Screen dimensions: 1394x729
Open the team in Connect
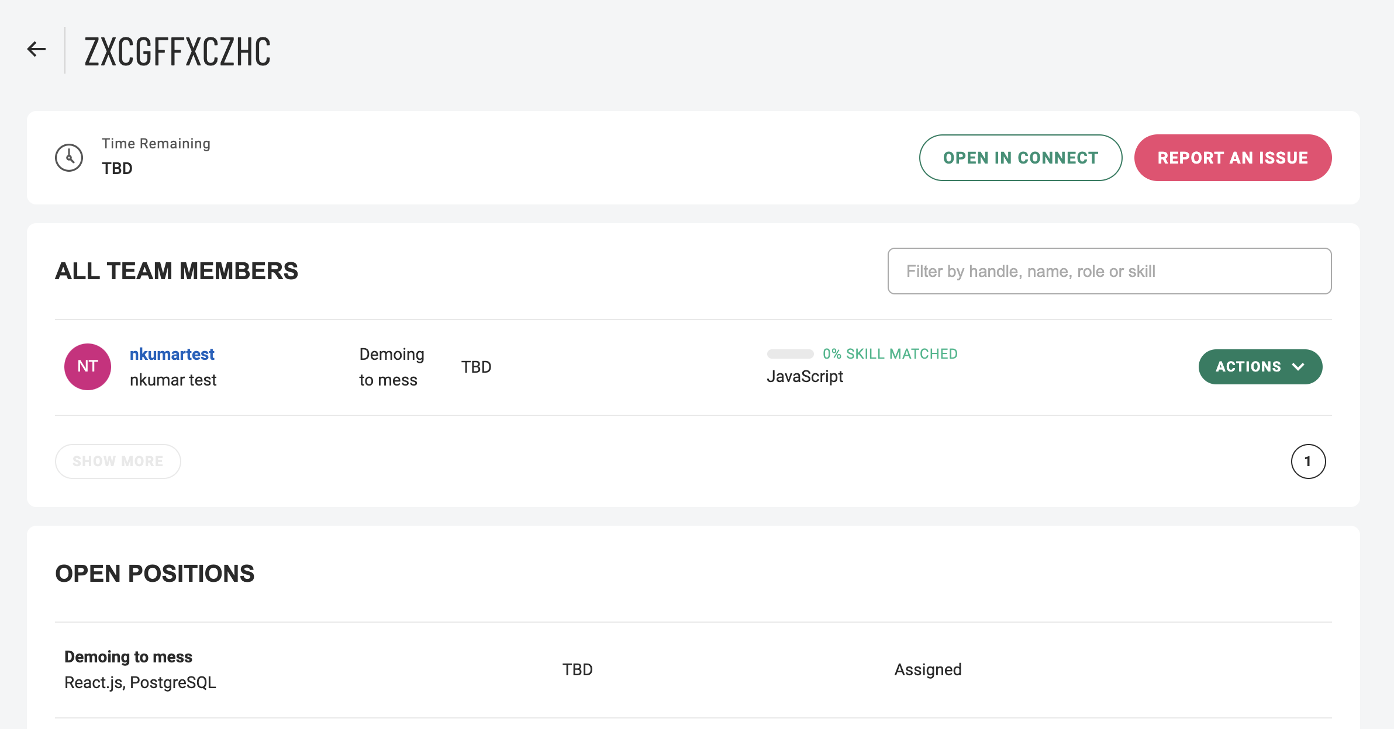(1020, 158)
